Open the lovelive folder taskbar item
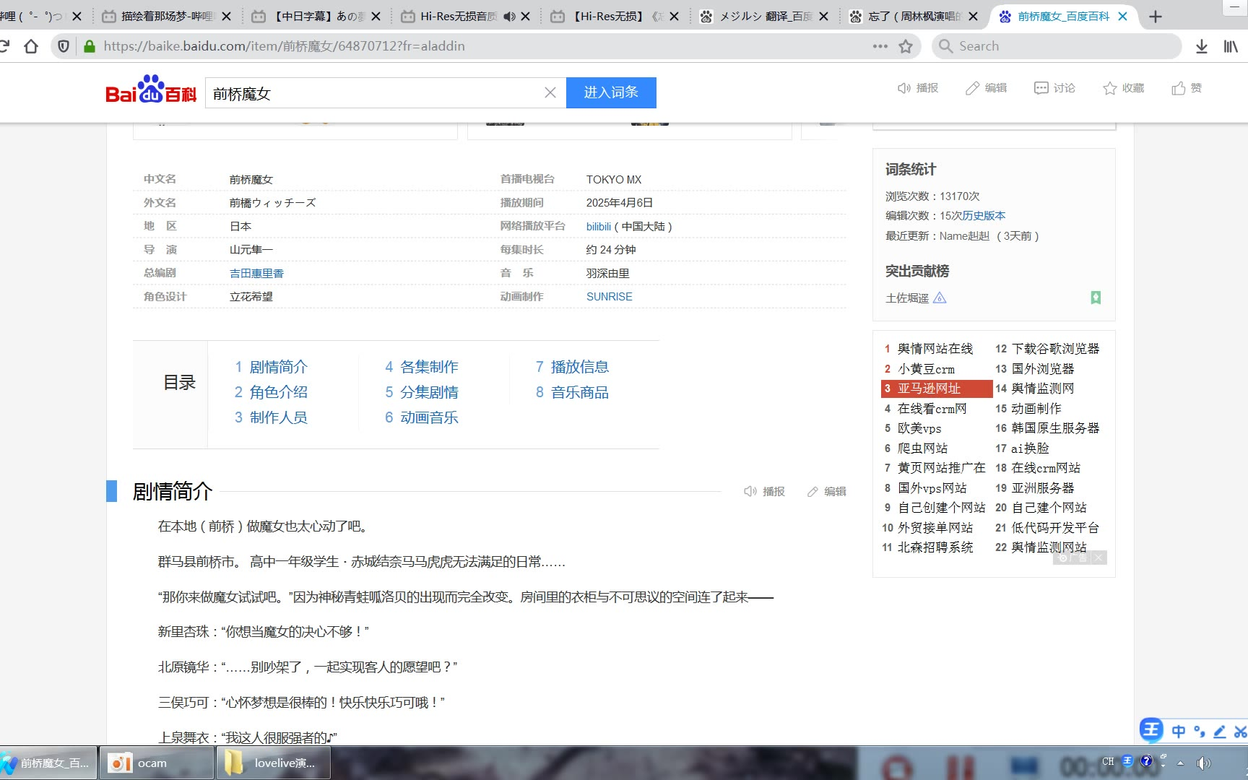 274,763
